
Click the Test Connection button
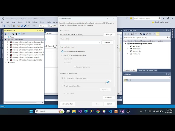[68, 104]
